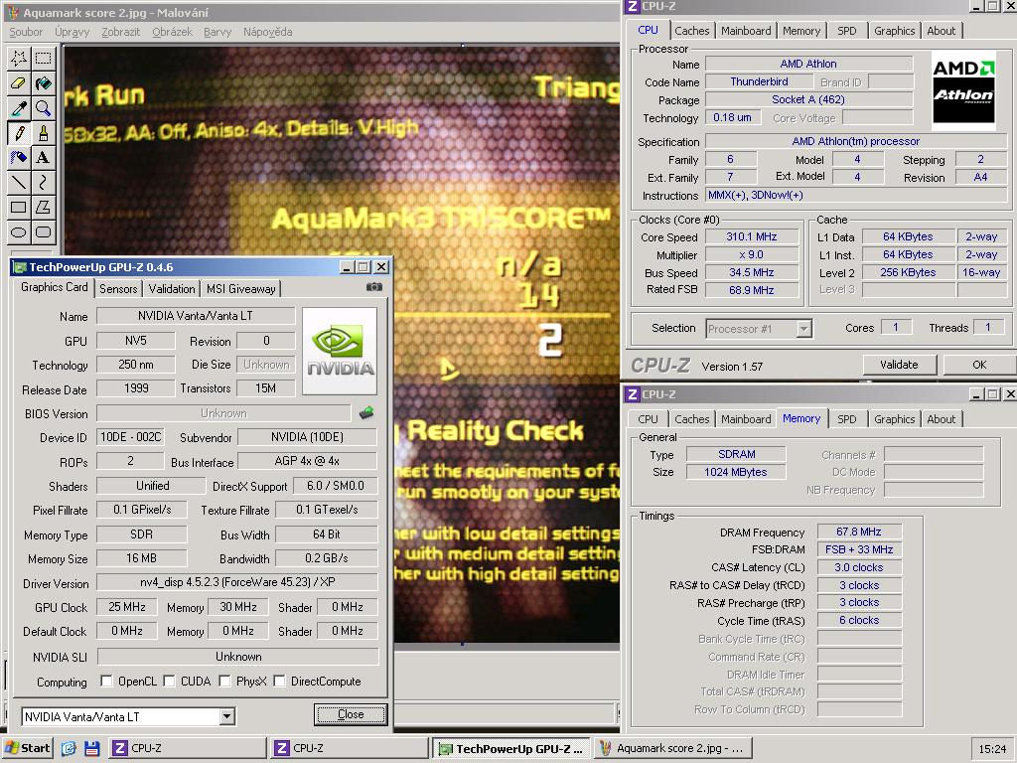The width and height of the screenshot is (1017, 763).
Task: Click the Device ID field 10DE - 002C
Action: 130,437
